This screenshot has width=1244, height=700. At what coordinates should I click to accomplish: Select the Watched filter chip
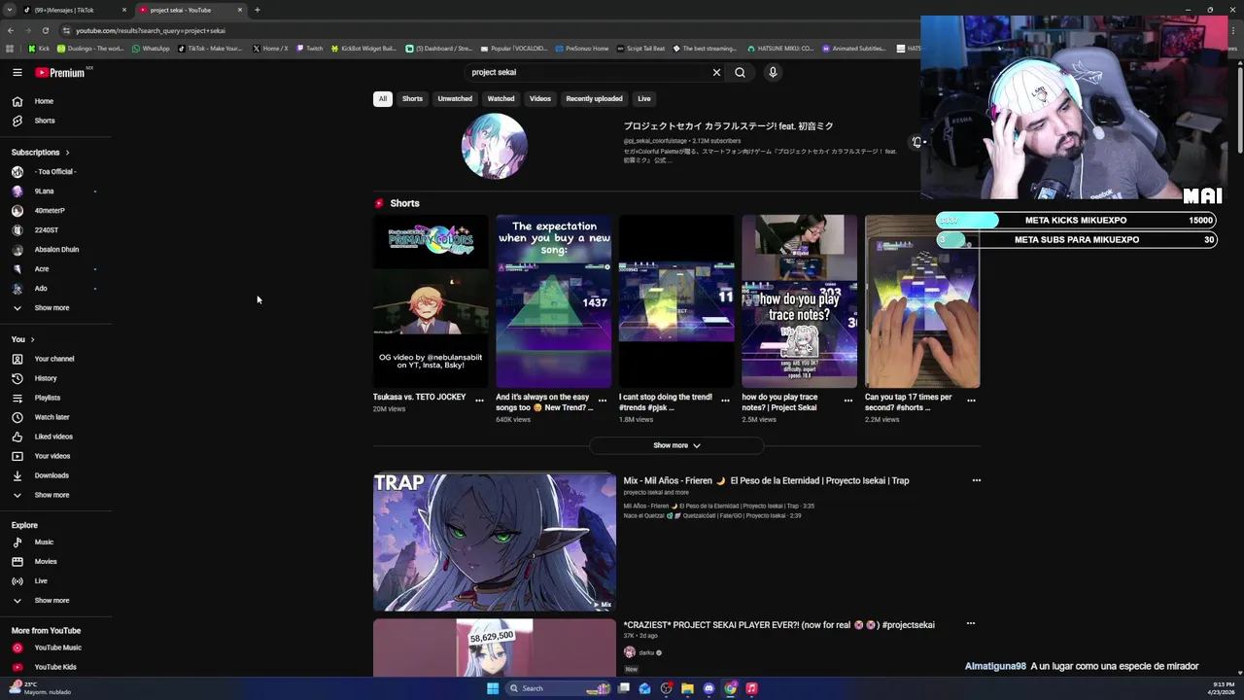pyautogui.click(x=501, y=98)
